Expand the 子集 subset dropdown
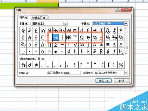The width and height of the screenshot is (148, 111). pos(126,24)
